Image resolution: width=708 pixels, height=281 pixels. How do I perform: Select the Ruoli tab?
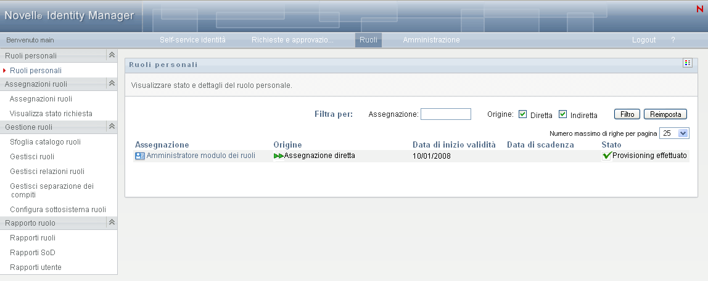[368, 40]
